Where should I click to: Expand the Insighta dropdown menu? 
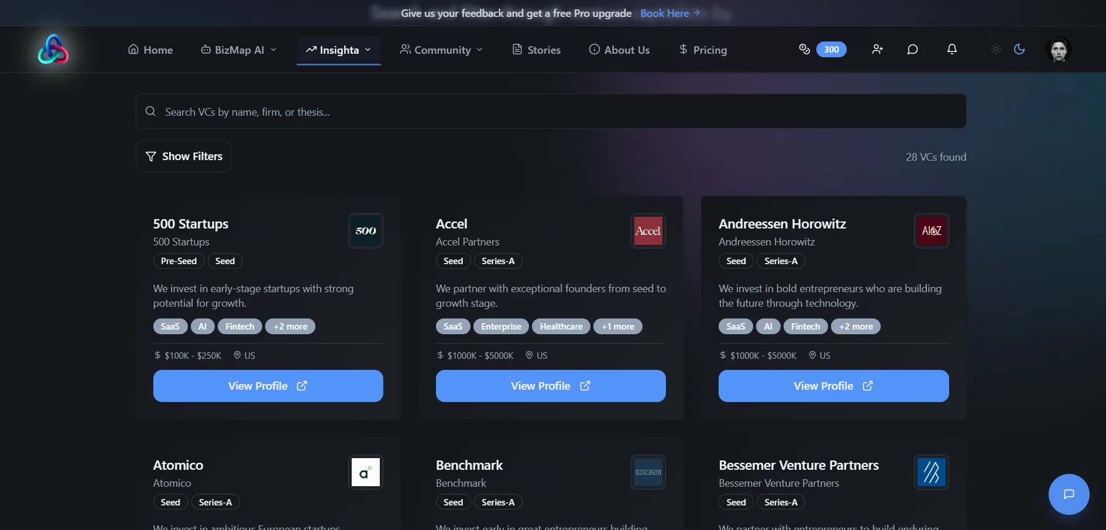pos(339,50)
